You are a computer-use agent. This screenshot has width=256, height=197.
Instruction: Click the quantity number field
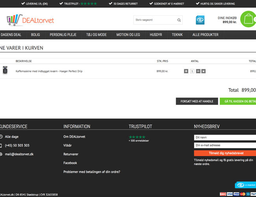click(192, 71)
